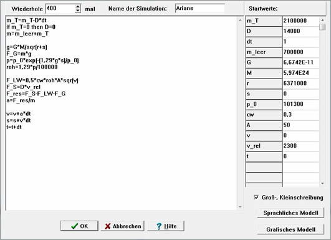Open Sprachliches Modell
The width and height of the screenshot is (331, 240).
pos(290,213)
